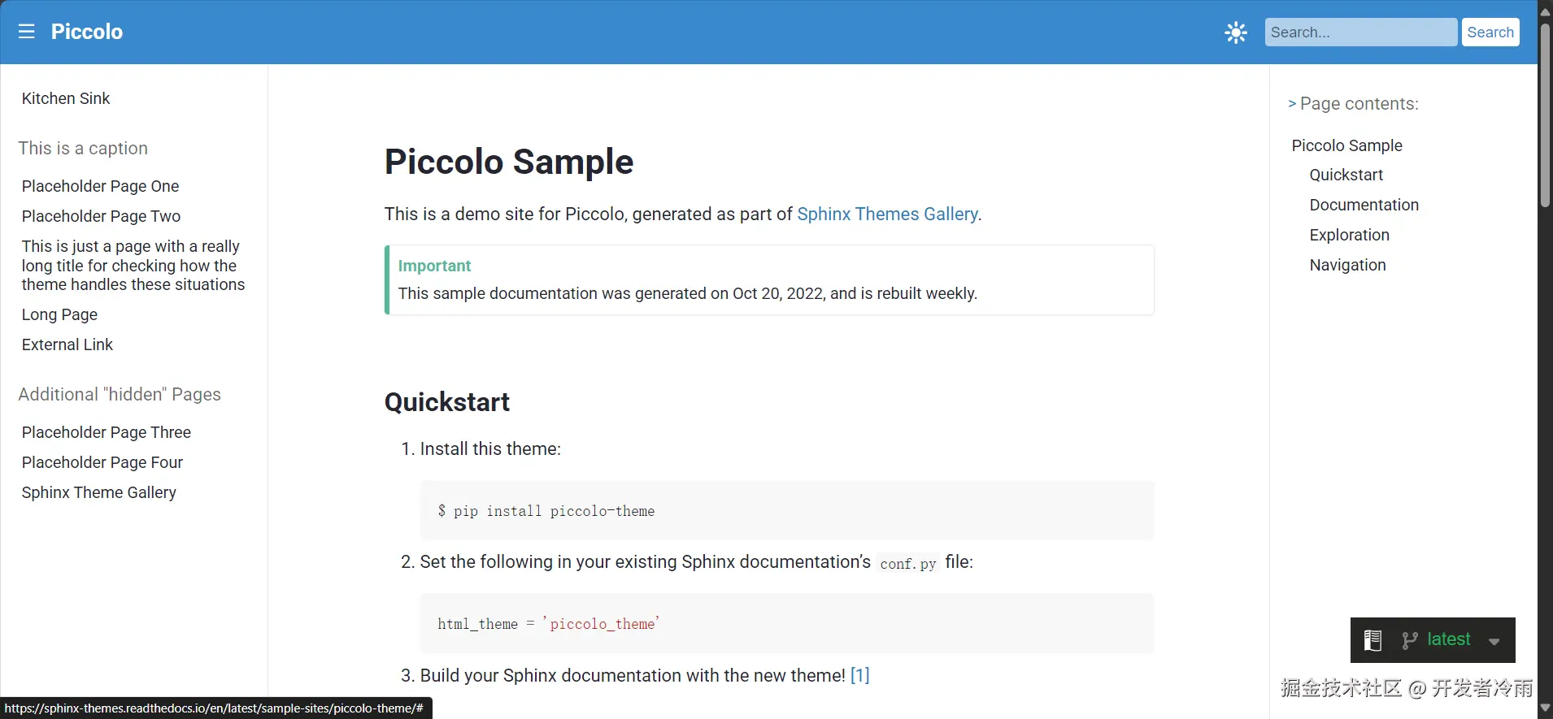Screen dimensions: 1553x719
Task: Click the vertical scrollbar thumb
Action: click(x=1545, y=114)
